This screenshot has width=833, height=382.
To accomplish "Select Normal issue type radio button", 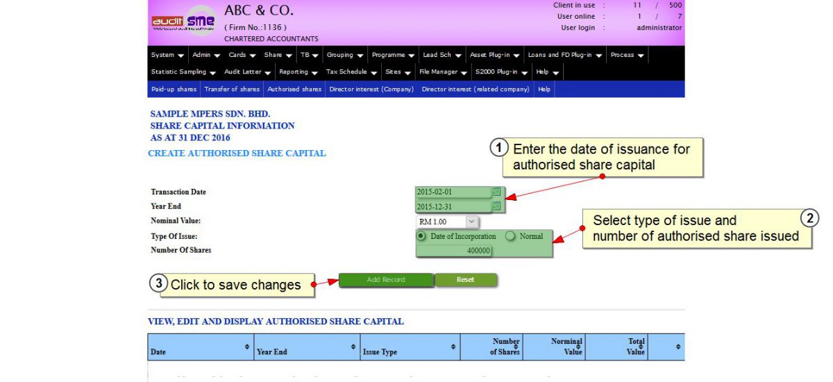I will 511,236.
